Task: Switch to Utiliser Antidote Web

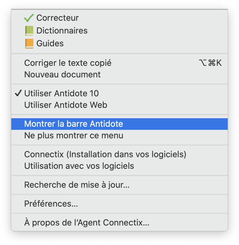Action: [x=66, y=105]
